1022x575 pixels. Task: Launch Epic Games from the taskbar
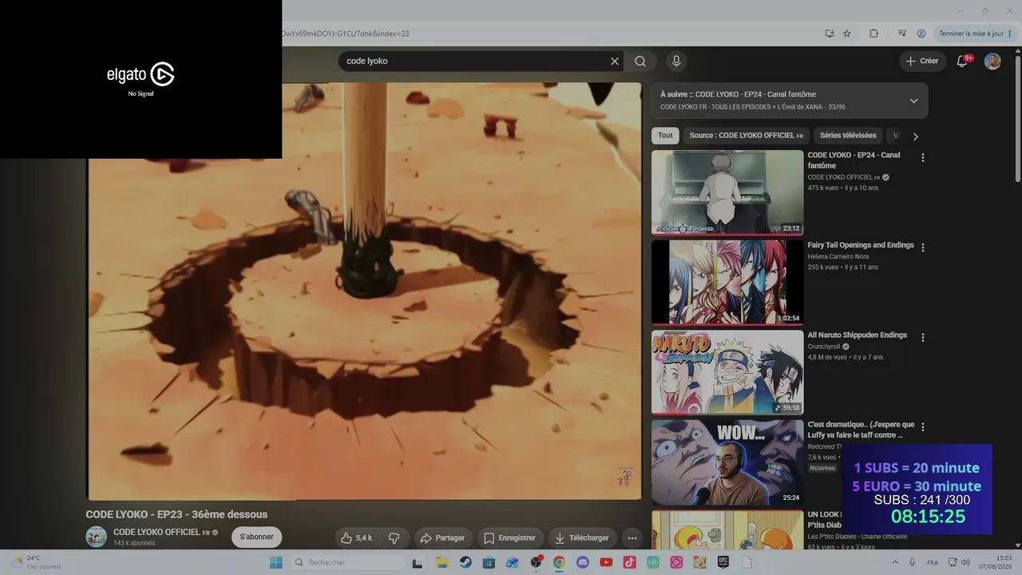coord(723,562)
